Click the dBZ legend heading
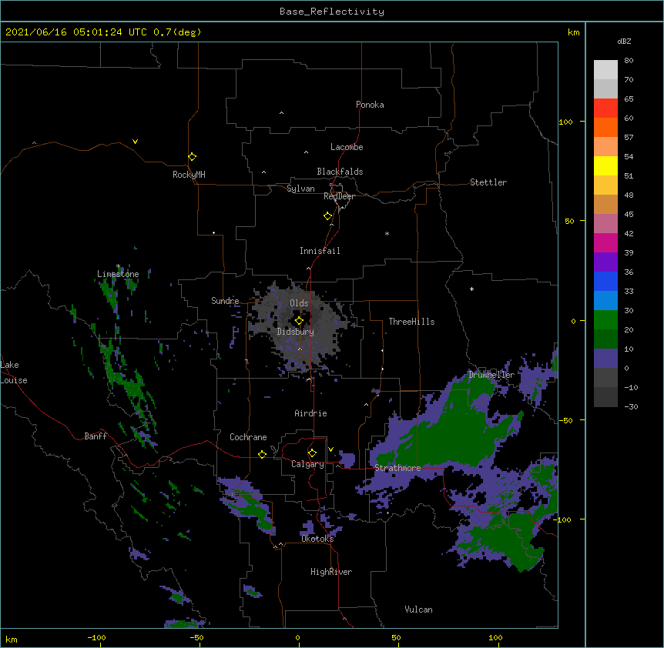The width and height of the screenshot is (664, 648). (624, 41)
